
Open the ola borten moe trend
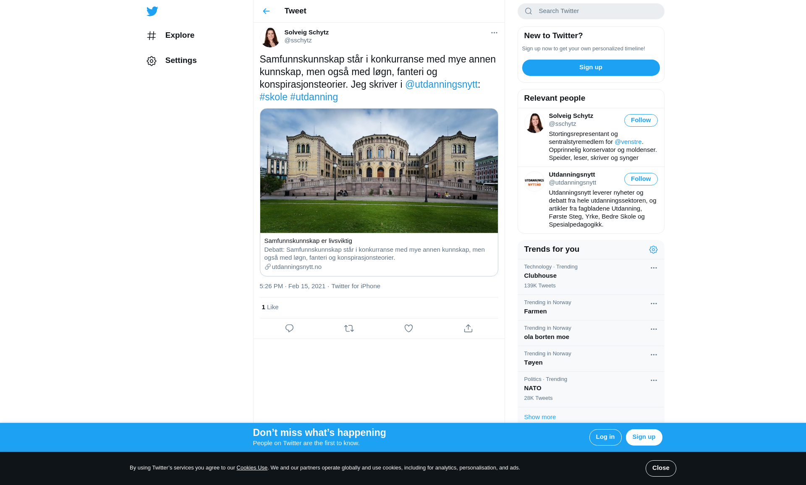click(591, 333)
